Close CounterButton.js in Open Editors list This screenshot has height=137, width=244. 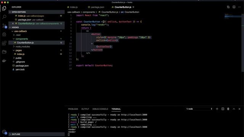pos(13,24)
